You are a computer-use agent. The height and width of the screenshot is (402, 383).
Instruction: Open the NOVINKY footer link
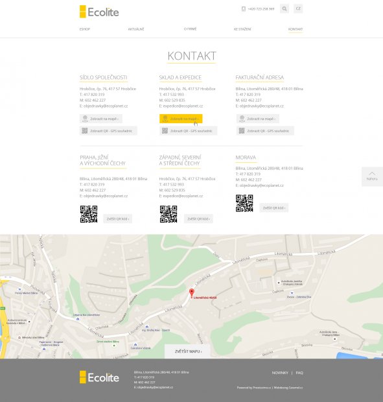[280, 373]
